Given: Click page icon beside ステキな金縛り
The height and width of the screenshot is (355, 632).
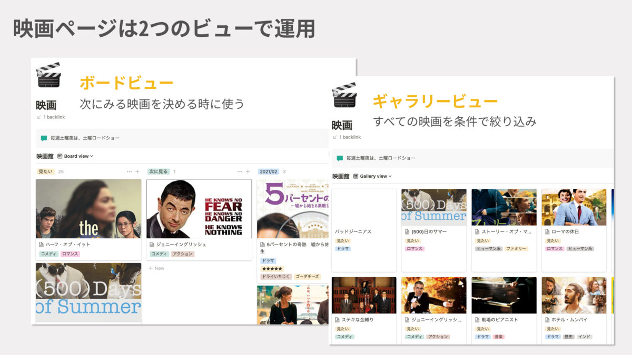Looking at the screenshot, I should 338,320.
